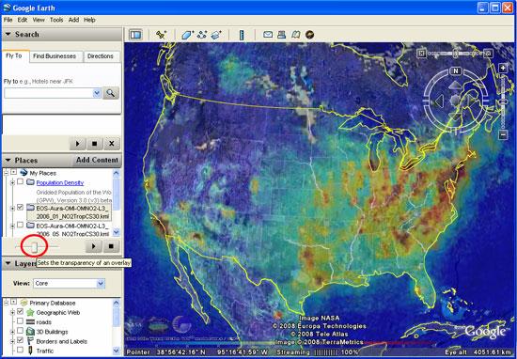Click the Add Image Overlay icon

pyautogui.click(x=216, y=34)
